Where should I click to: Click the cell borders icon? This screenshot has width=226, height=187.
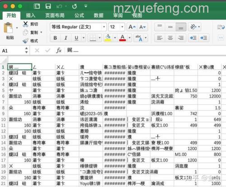93,38
